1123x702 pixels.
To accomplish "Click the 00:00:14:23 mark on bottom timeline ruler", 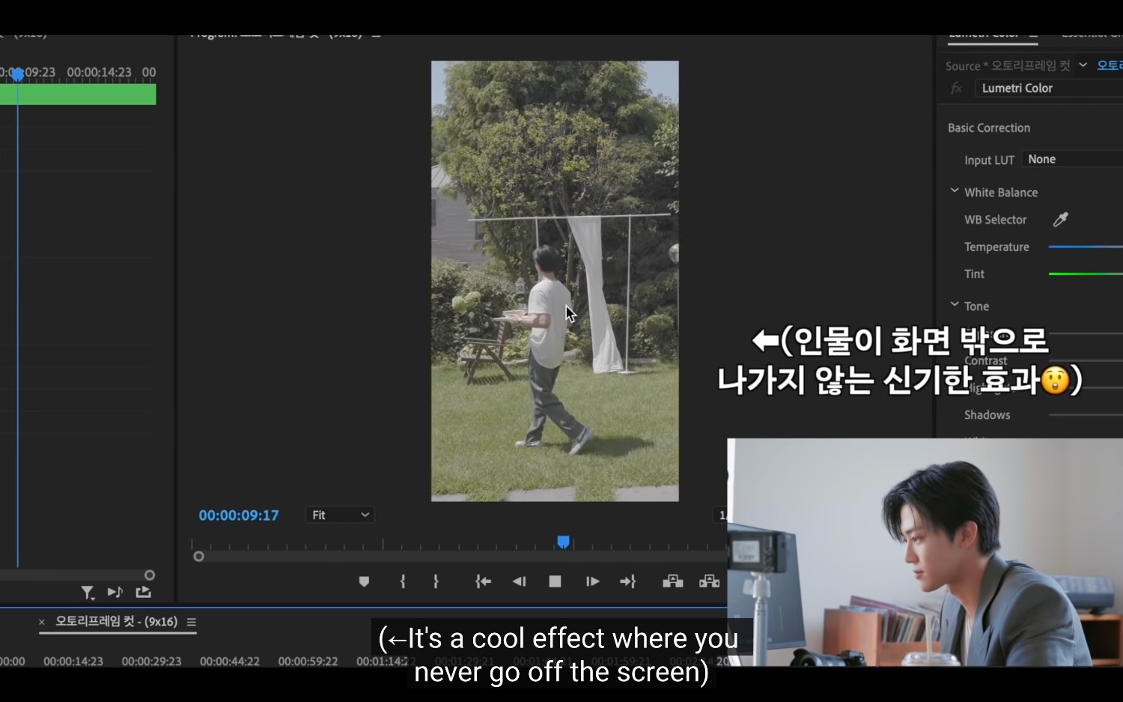I will click(73, 662).
